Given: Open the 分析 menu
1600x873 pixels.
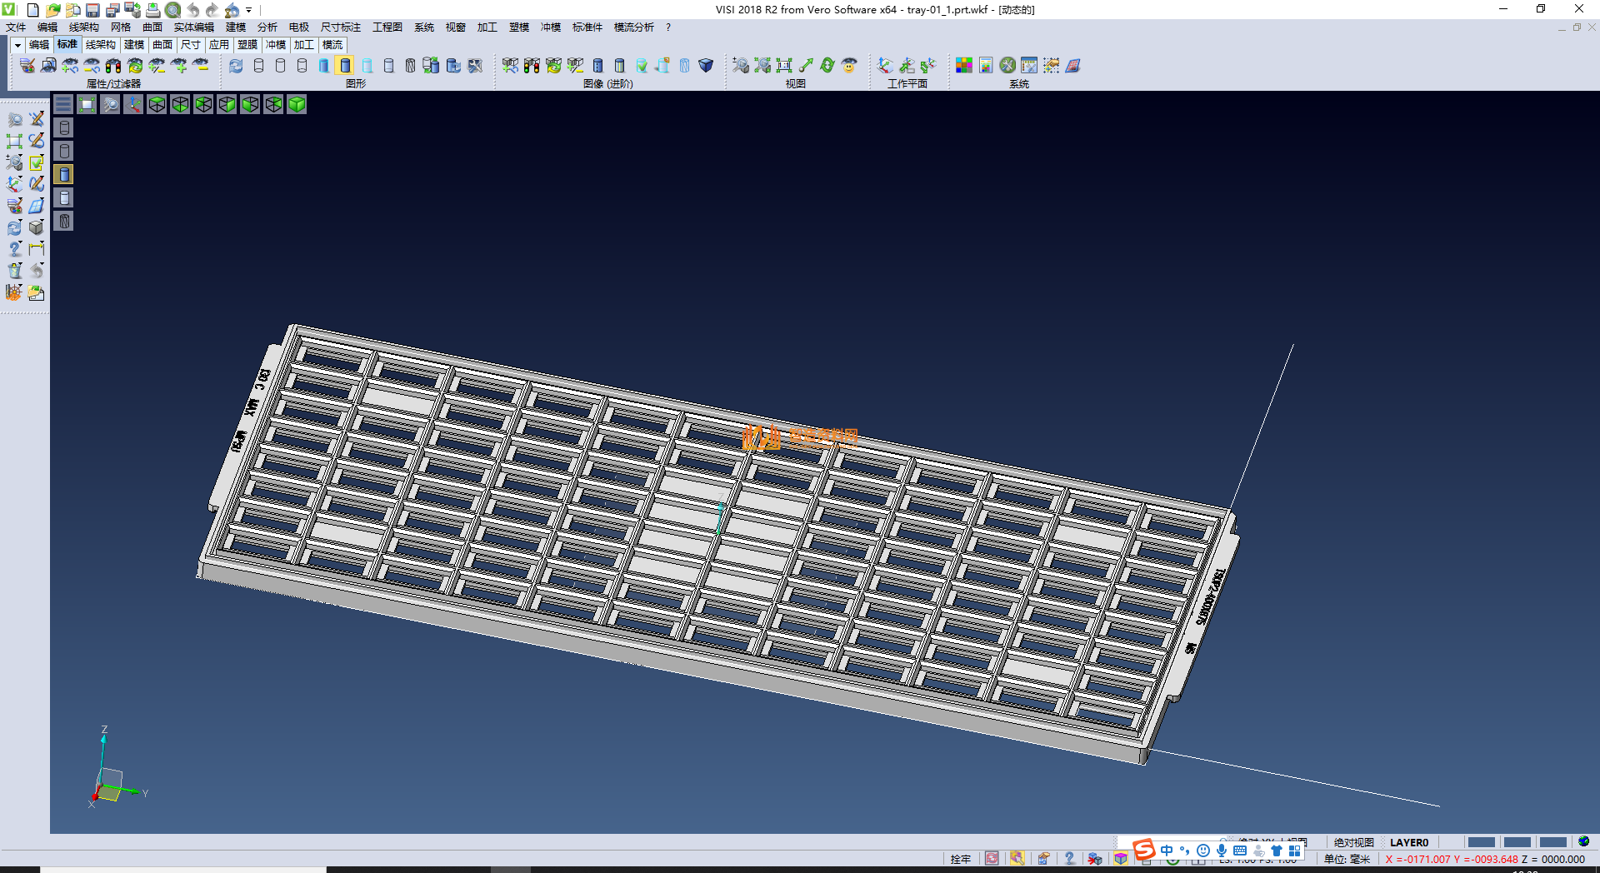Looking at the screenshot, I should [267, 27].
